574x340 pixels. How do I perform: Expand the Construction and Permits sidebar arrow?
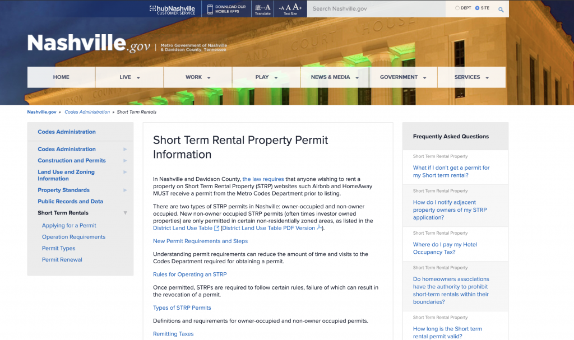[x=125, y=161]
